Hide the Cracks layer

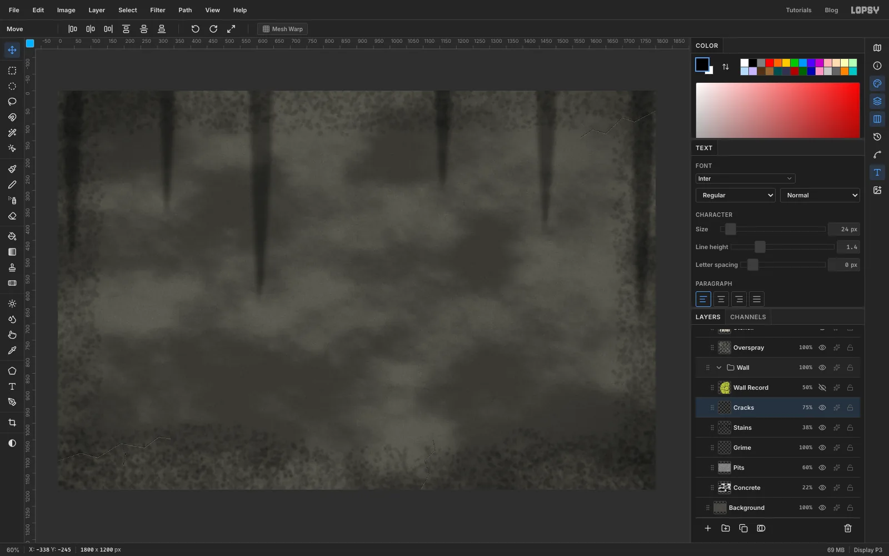(822, 408)
